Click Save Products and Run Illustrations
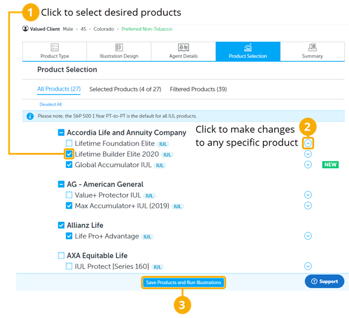349x318 pixels. coord(183,282)
